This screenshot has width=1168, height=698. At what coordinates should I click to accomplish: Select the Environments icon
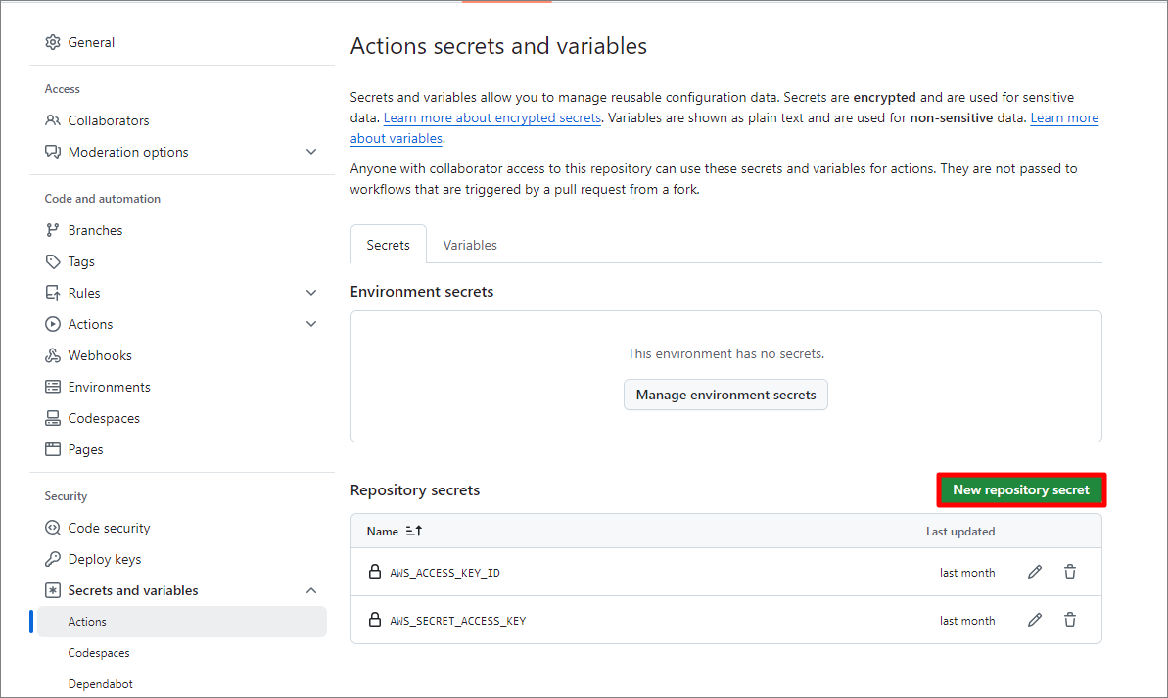pos(52,386)
